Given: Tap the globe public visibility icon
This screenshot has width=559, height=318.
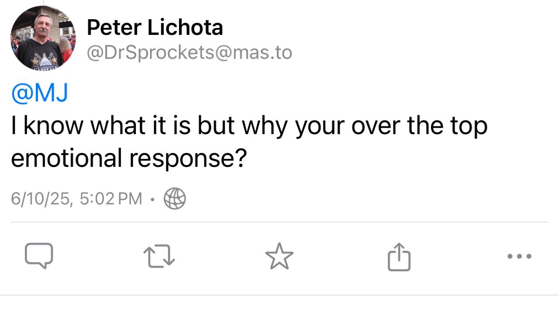Looking at the screenshot, I should tap(175, 199).
